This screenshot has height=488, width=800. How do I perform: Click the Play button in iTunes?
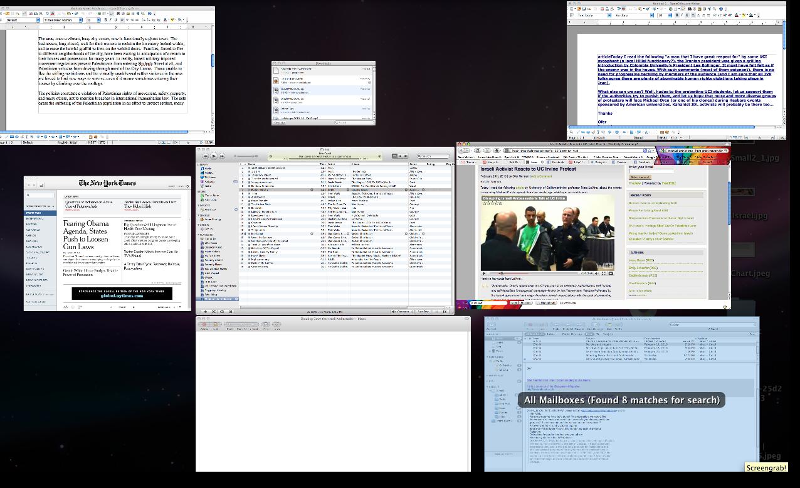(x=213, y=156)
